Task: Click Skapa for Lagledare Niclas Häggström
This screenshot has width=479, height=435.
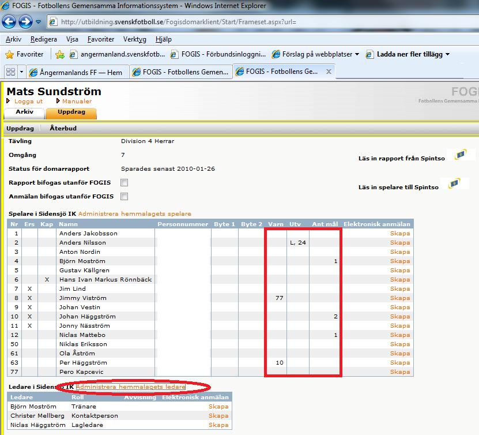Action: (218, 425)
